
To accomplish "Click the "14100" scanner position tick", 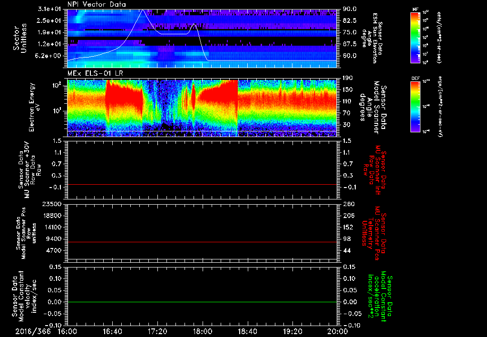I will tap(51, 227).
